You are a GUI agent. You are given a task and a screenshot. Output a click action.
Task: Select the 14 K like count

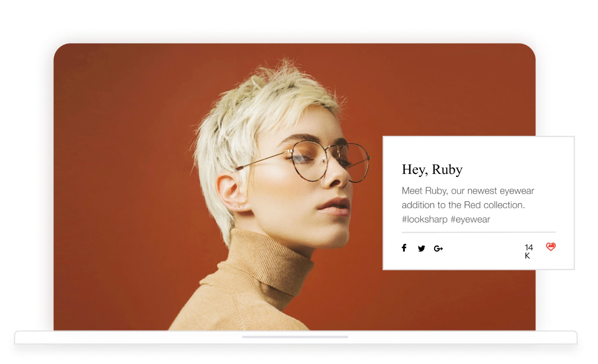click(529, 251)
